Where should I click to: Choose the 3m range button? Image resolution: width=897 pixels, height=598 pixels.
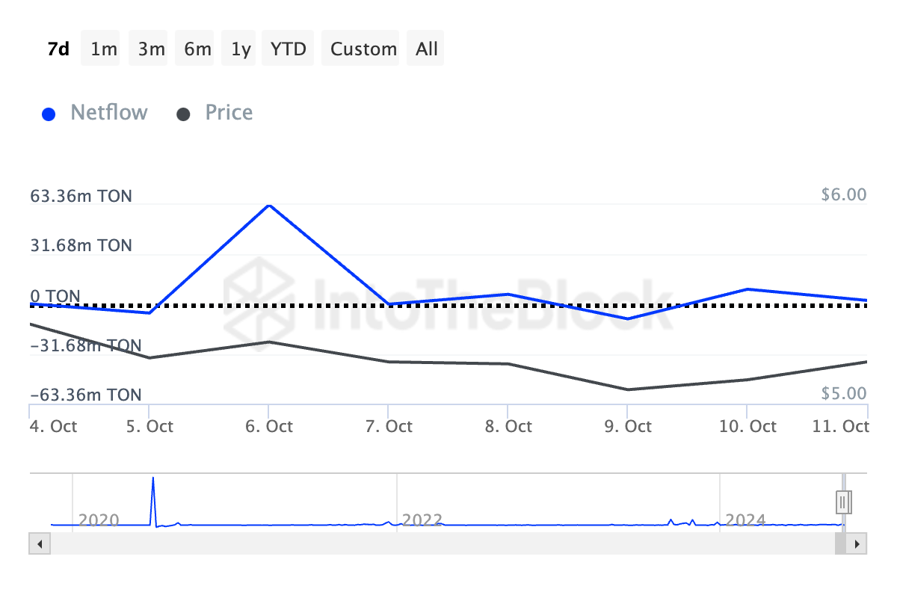pos(151,49)
